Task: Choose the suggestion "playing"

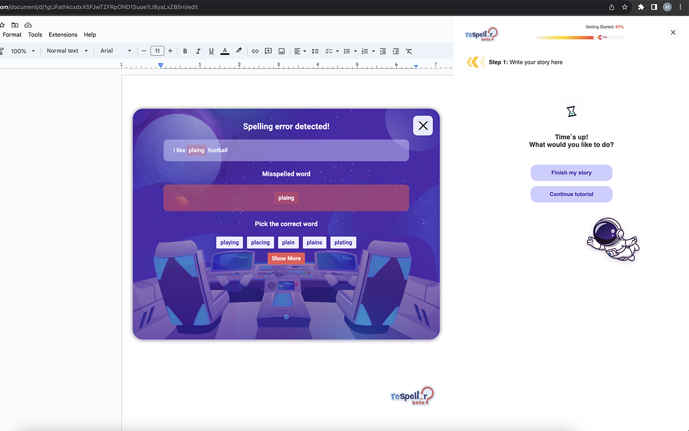Action: (229, 242)
